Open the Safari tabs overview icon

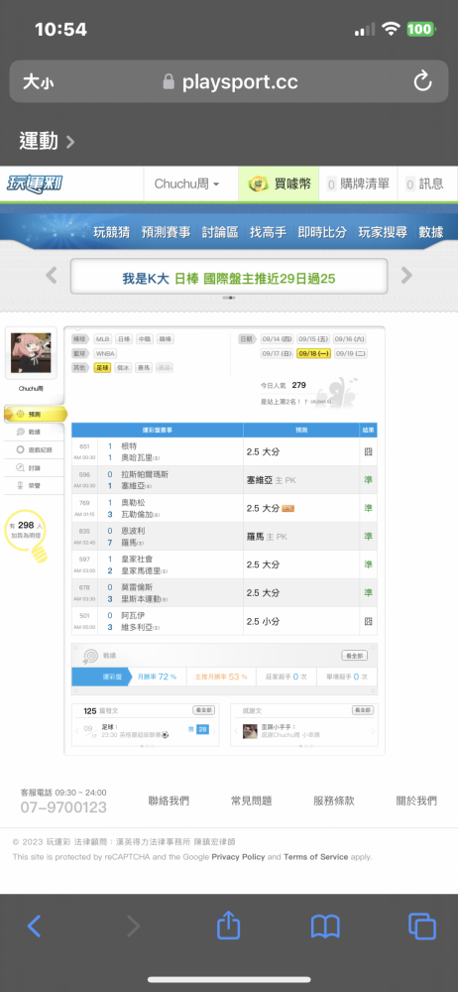click(x=422, y=927)
